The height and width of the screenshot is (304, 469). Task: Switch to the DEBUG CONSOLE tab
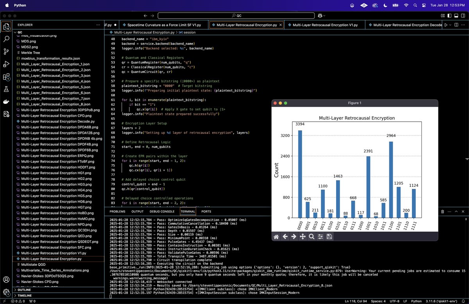point(162,212)
